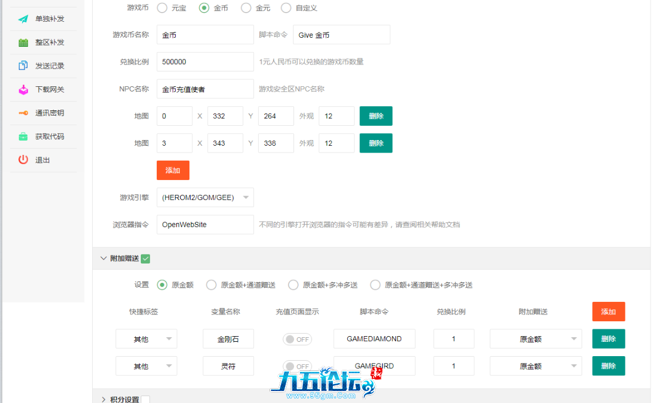Click the calendar icon for 整区补发
654x403 pixels.
[x=23, y=42]
